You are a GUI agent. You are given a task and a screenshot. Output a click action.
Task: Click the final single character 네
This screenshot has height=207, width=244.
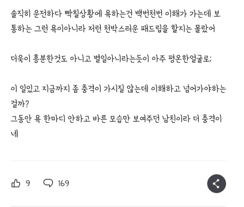[14, 134]
